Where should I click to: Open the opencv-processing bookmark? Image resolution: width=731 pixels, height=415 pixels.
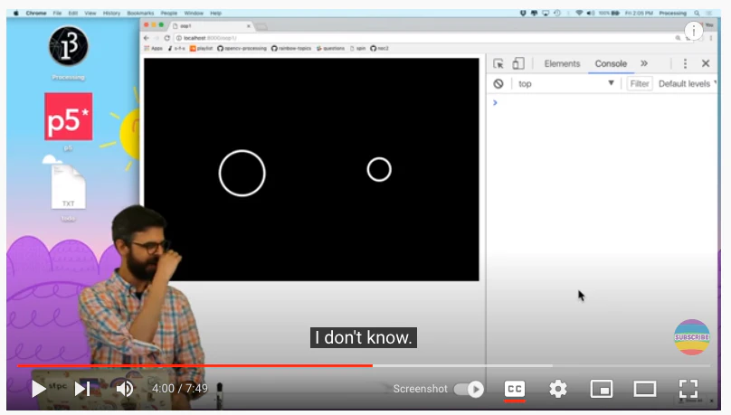tap(242, 49)
